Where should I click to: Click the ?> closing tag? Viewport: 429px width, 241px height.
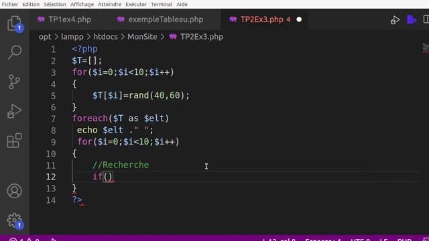pyautogui.click(x=77, y=199)
